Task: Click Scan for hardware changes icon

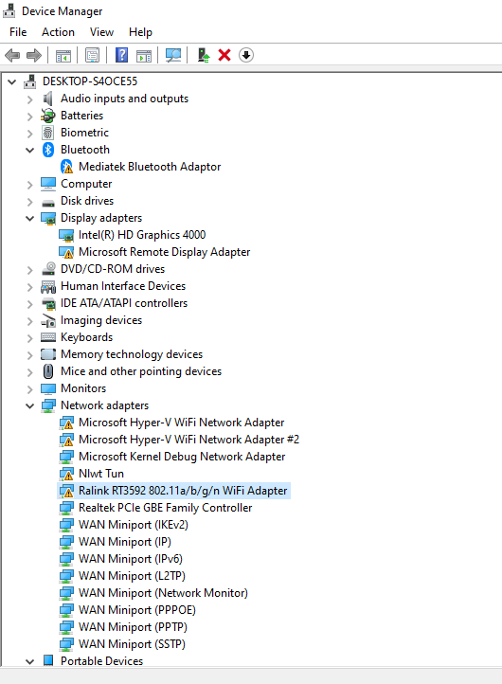Action: coord(173,55)
